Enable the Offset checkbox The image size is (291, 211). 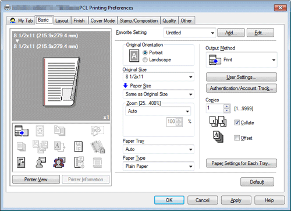237,138
